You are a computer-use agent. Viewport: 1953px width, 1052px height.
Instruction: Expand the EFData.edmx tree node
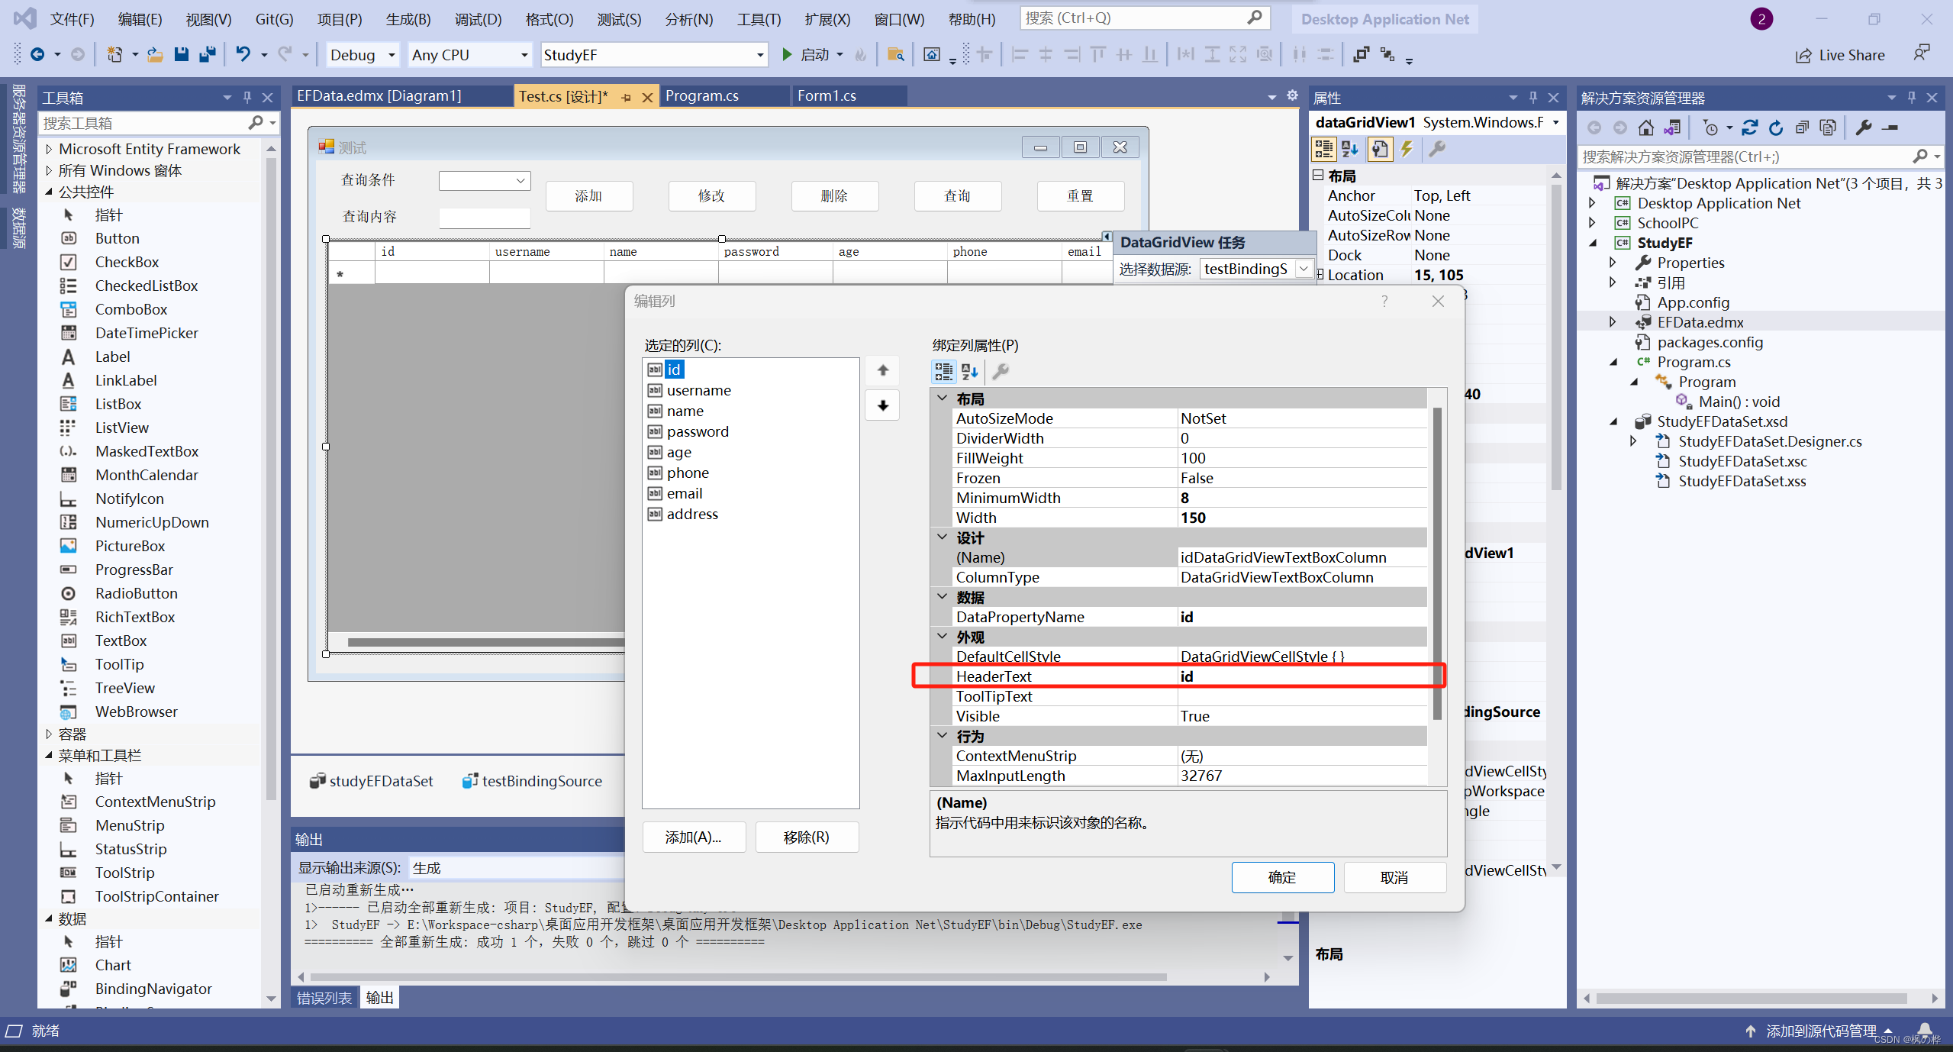[1612, 322]
